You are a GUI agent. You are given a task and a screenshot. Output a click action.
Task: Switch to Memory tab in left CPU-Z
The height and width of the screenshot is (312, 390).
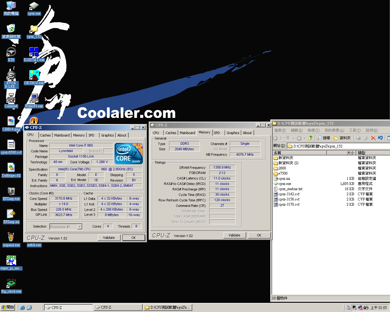[x=79, y=135]
